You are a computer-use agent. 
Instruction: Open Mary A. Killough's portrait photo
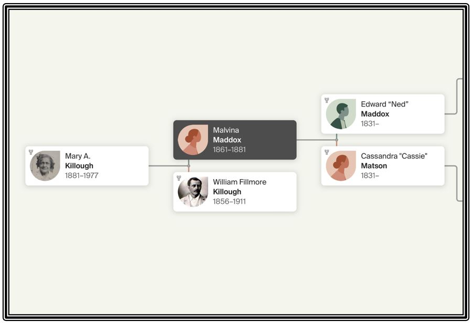tap(45, 166)
